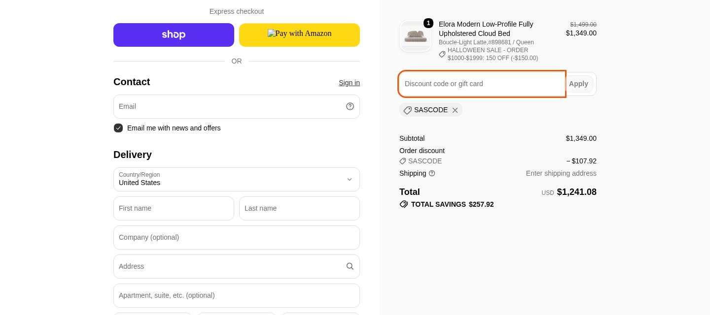Viewport: 710px width, 315px height.
Task: Open the Shipping info help icon
Action: point(432,173)
